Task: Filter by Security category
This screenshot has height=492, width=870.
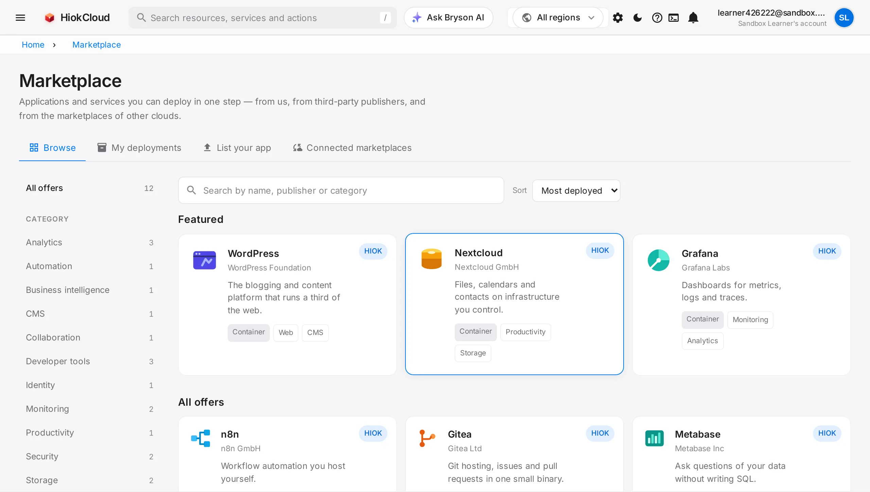Action: click(x=90, y=457)
